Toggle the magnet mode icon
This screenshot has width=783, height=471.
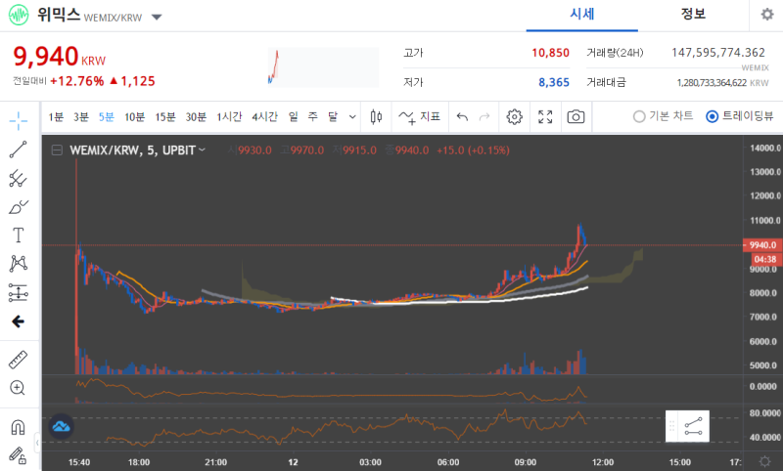18,427
